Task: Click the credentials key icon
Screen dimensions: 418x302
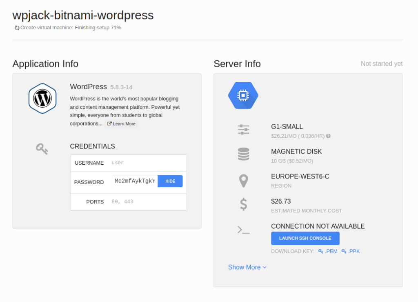Action: (42, 149)
